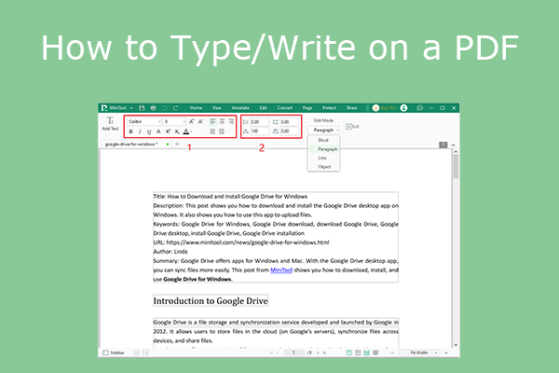
Task: Collapse the ribbon with up chevron
Action: [453, 145]
